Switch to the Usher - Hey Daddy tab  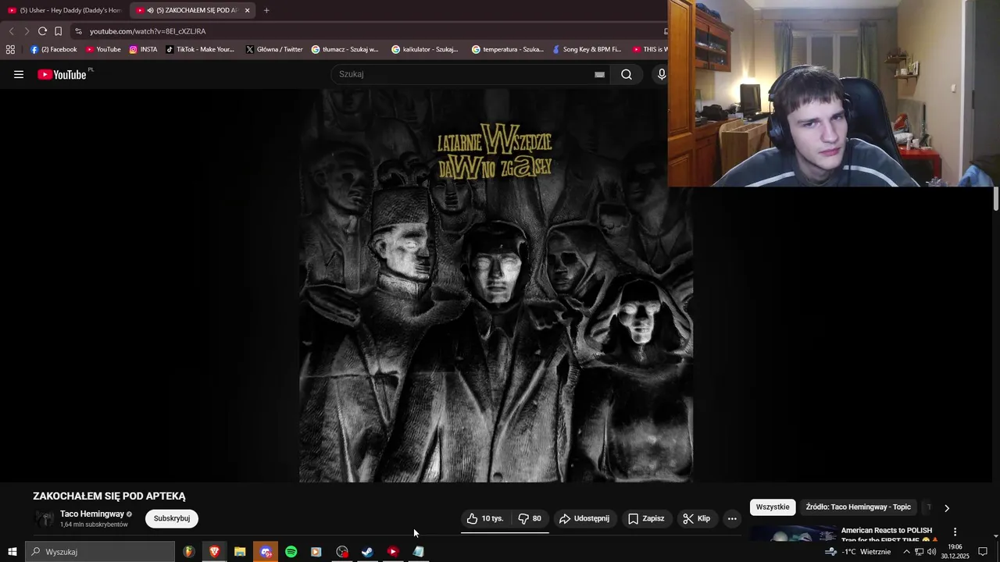(x=65, y=10)
